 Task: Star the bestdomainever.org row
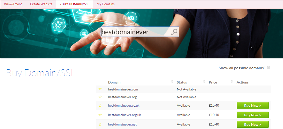[x=100, y=97]
